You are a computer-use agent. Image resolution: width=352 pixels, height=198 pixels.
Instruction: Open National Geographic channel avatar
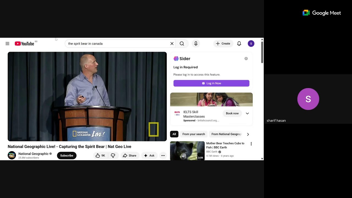coord(12,155)
